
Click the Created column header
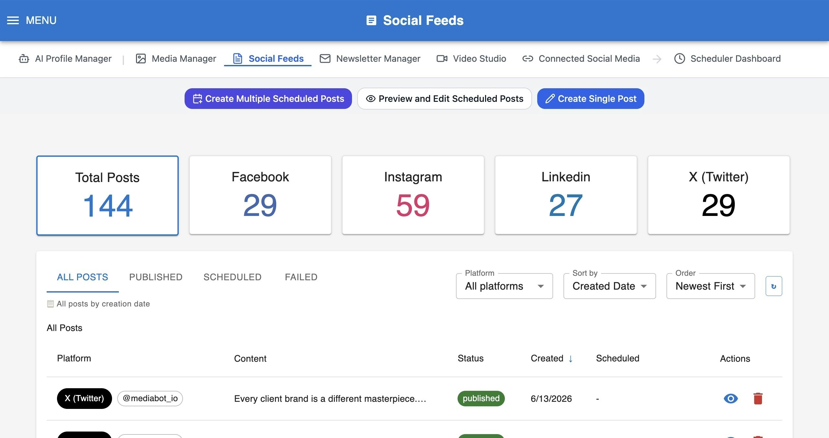coord(547,358)
